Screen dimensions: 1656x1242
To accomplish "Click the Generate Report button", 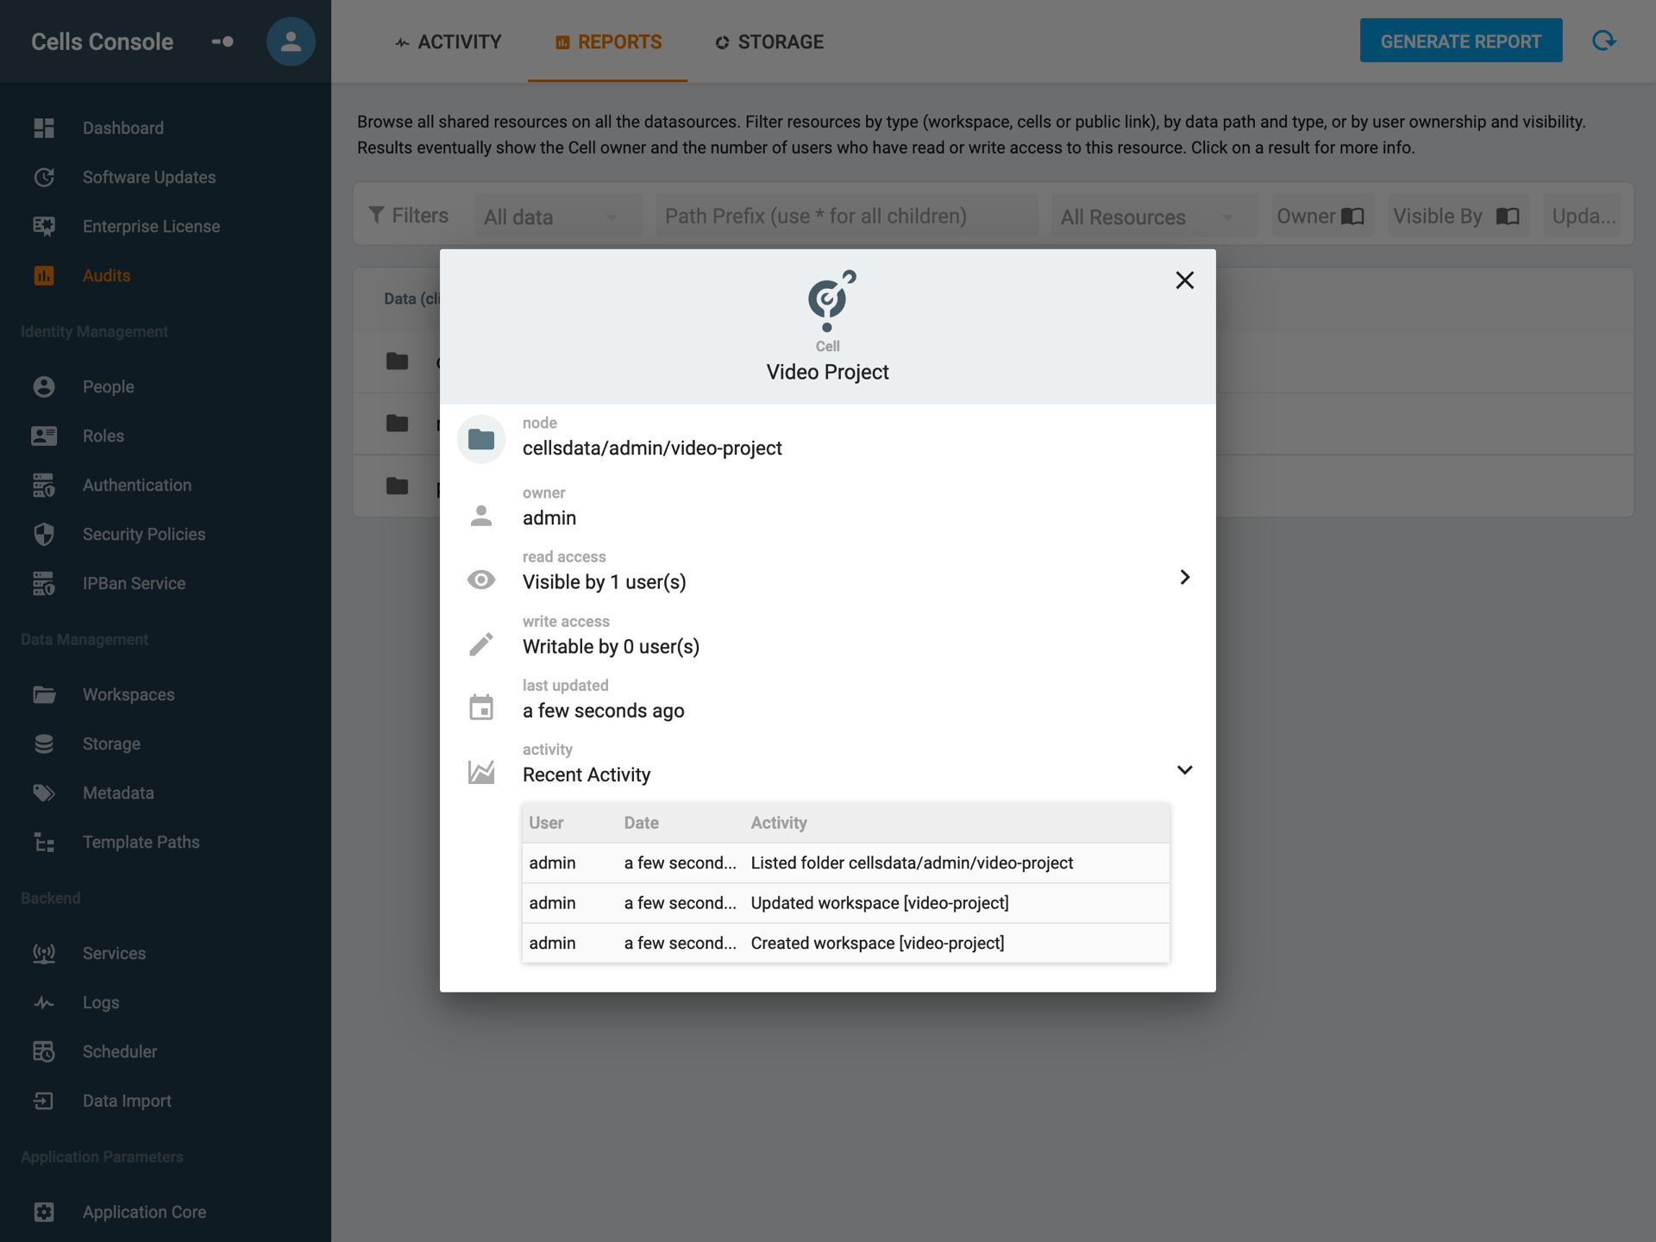I will 1461,41.
